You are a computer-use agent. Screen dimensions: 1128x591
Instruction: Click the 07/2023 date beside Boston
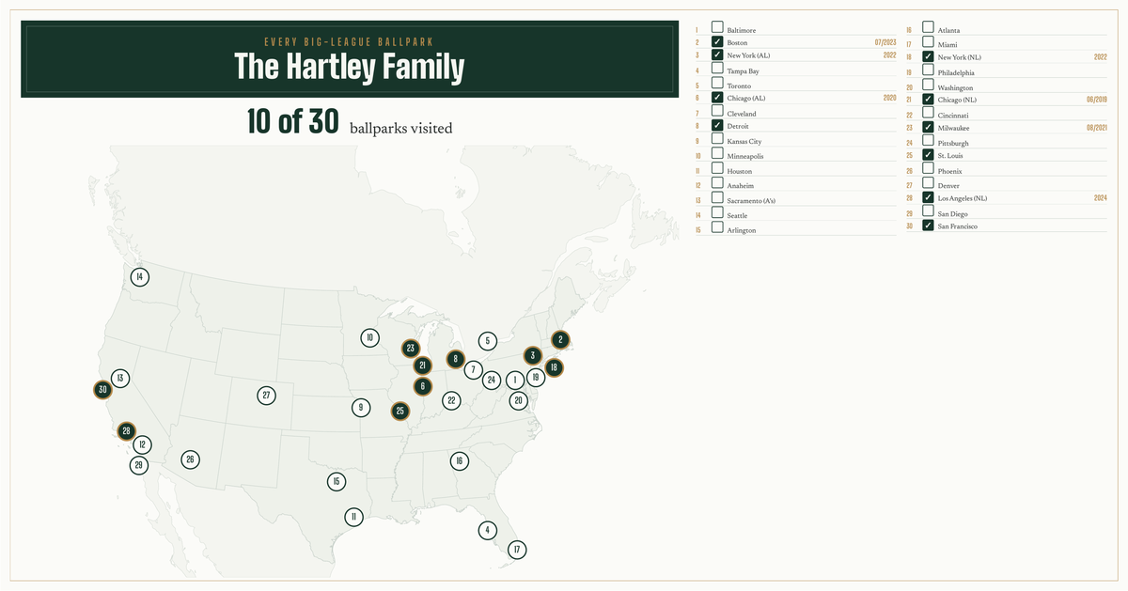click(x=885, y=42)
